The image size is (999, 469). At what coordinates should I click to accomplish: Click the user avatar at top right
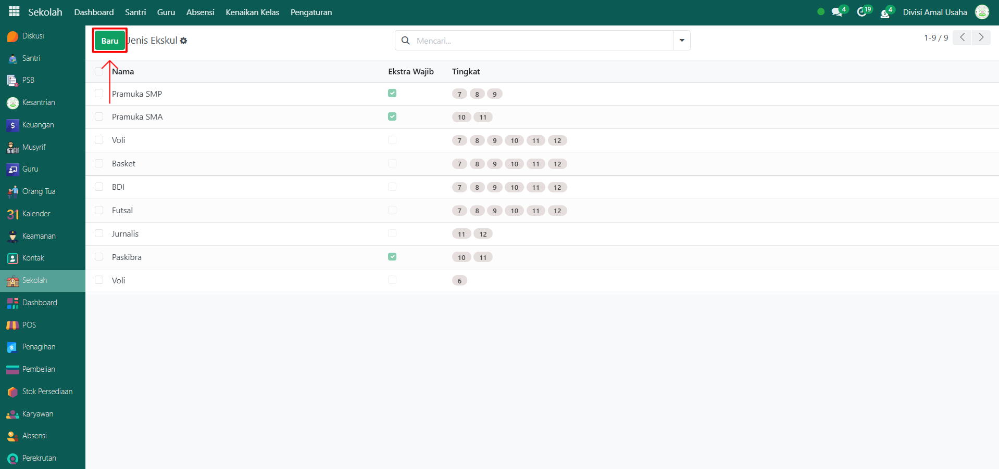pyautogui.click(x=982, y=12)
